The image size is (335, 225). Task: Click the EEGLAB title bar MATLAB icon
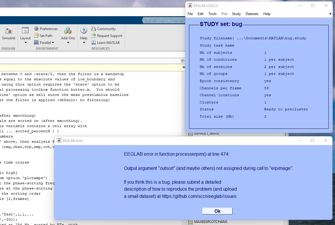coord(190,5)
